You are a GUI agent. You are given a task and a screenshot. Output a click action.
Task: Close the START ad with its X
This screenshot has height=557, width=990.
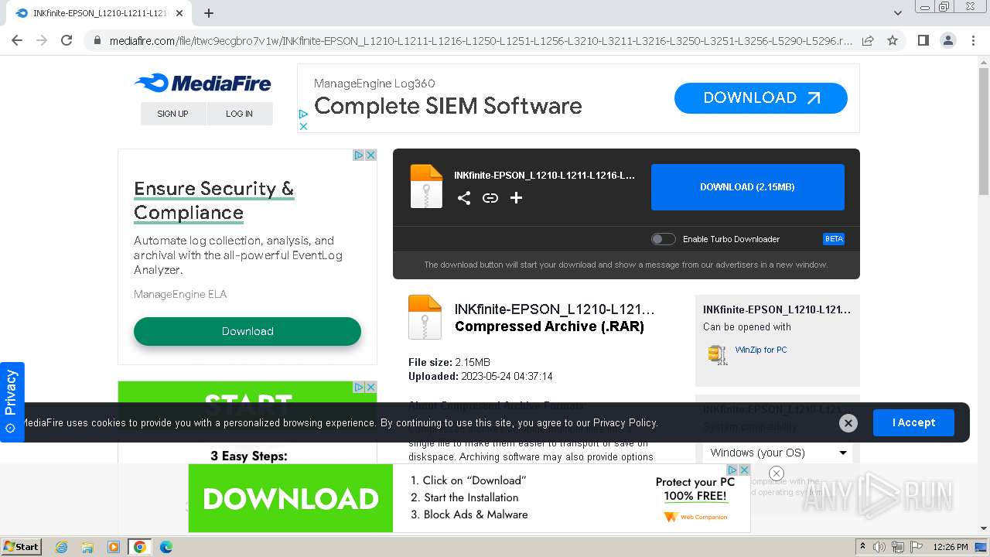[x=370, y=387]
